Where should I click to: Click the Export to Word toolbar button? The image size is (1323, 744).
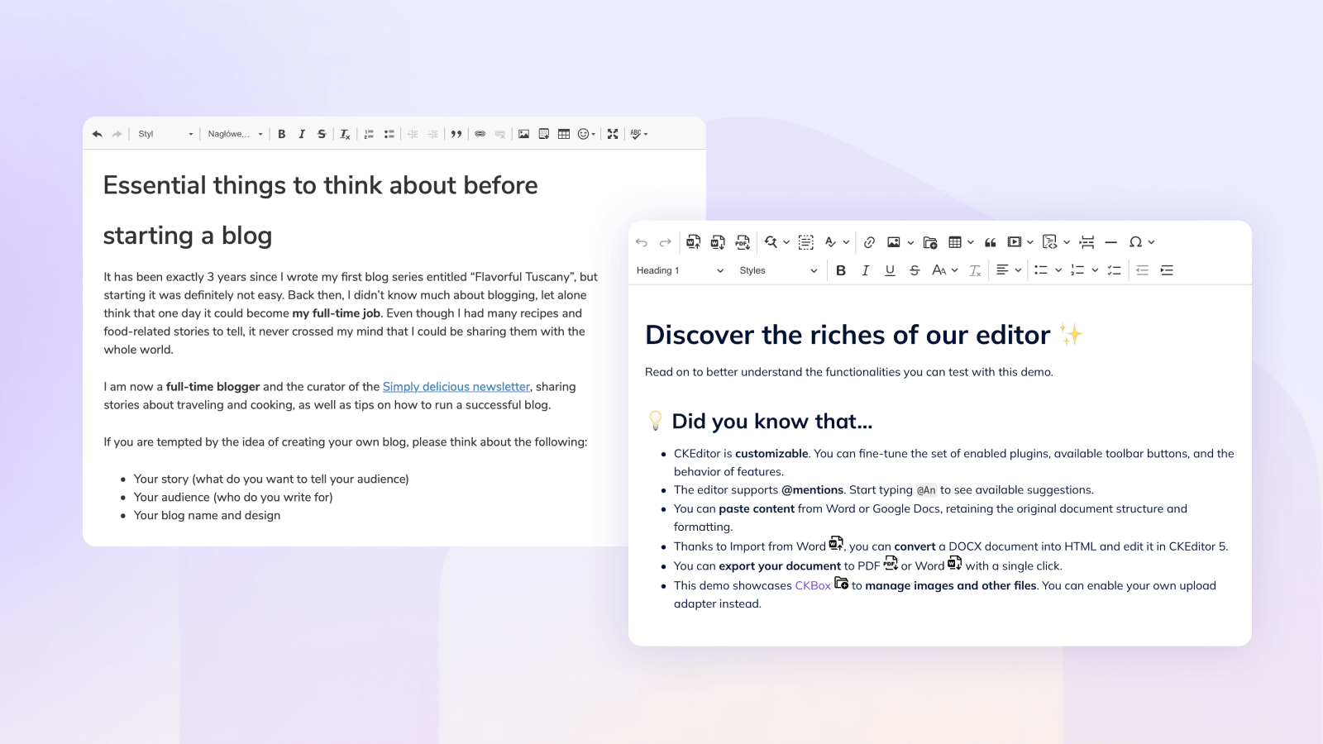[718, 242]
